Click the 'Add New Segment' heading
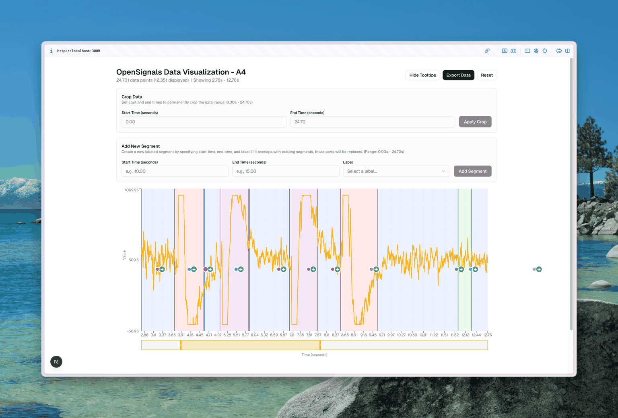The width and height of the screenshot is (618, 418). coord(141,146)
